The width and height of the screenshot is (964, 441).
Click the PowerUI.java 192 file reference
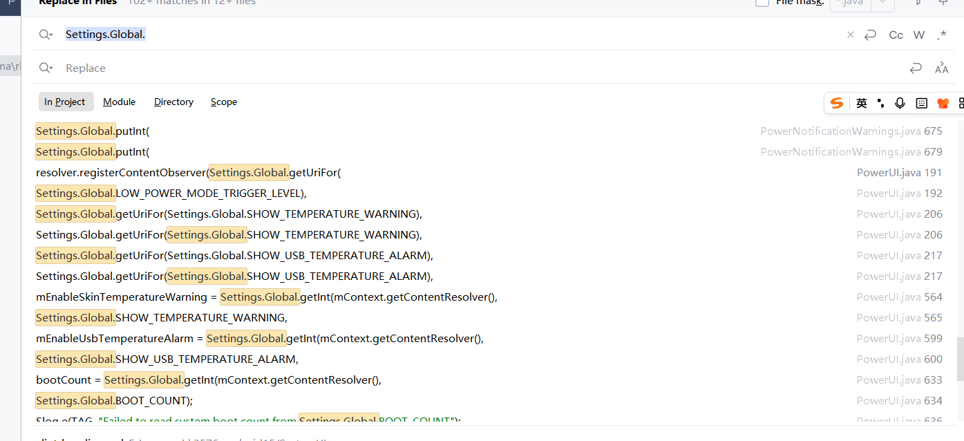(x=899, y=193)
